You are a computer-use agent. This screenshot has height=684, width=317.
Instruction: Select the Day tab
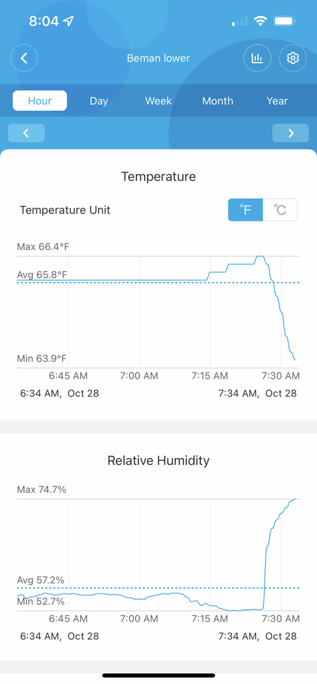pyautogui.click(x=99, y=101)
